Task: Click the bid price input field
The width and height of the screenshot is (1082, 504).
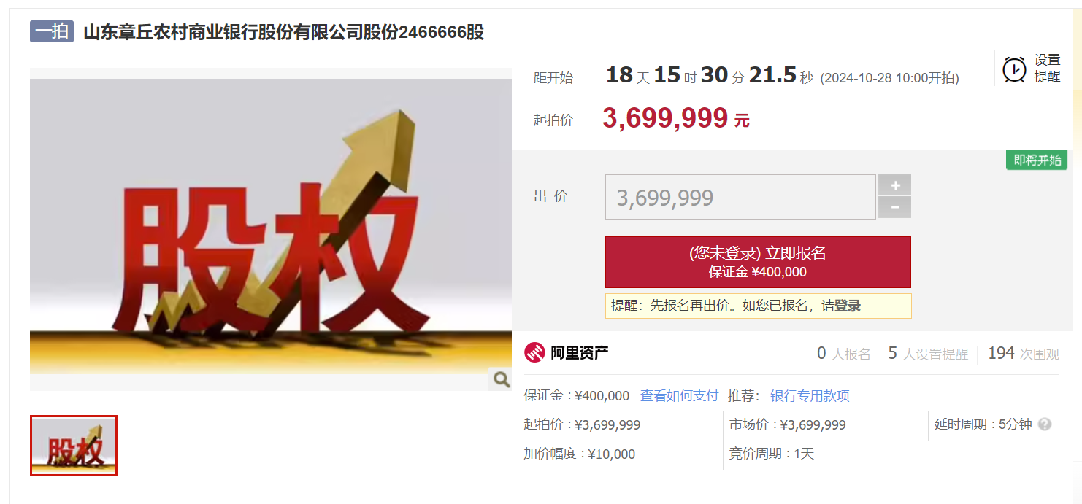Action: point(740,197)
